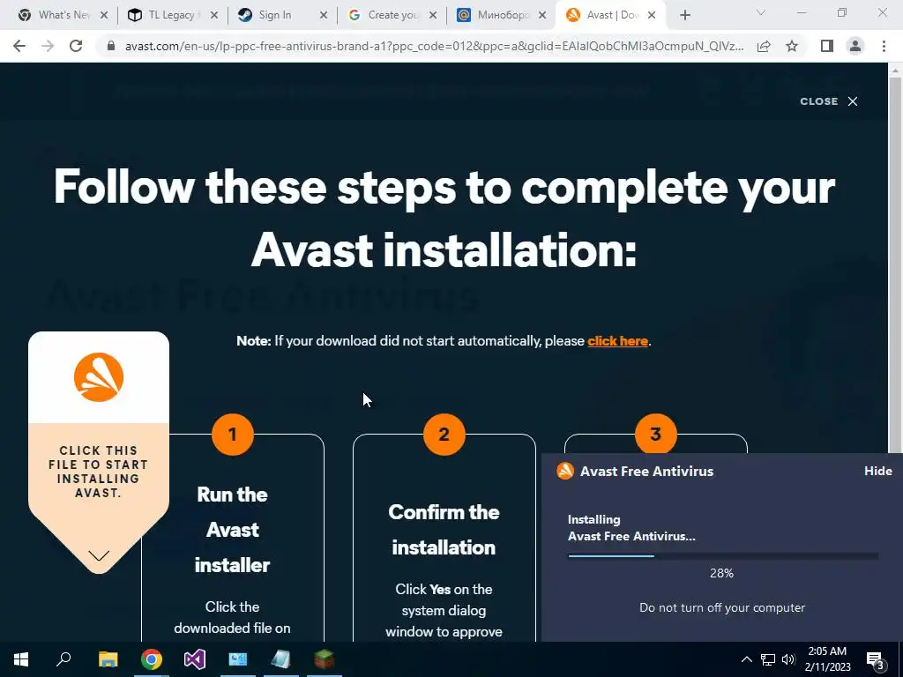This screenshot has width=903, height=677.
Task: Go back using browser back arrow
Action: coord(19,46)
